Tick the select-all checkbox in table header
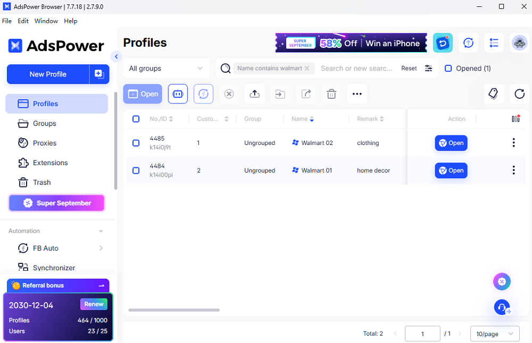This screenshot has width=532, height=343. (x=136, y=119)
